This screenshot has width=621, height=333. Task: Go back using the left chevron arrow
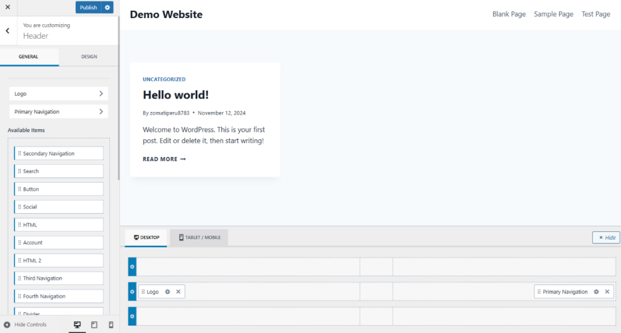click(x=7, y=31)
